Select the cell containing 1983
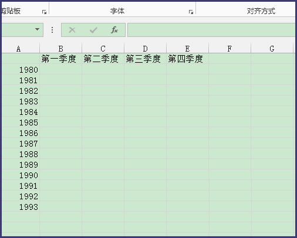The height and width of the screenshot is (238, 297). point(21,101)
